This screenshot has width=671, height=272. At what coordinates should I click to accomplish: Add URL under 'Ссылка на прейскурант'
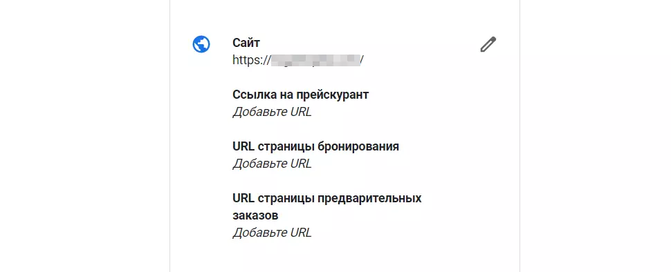(x=272, y=112)
